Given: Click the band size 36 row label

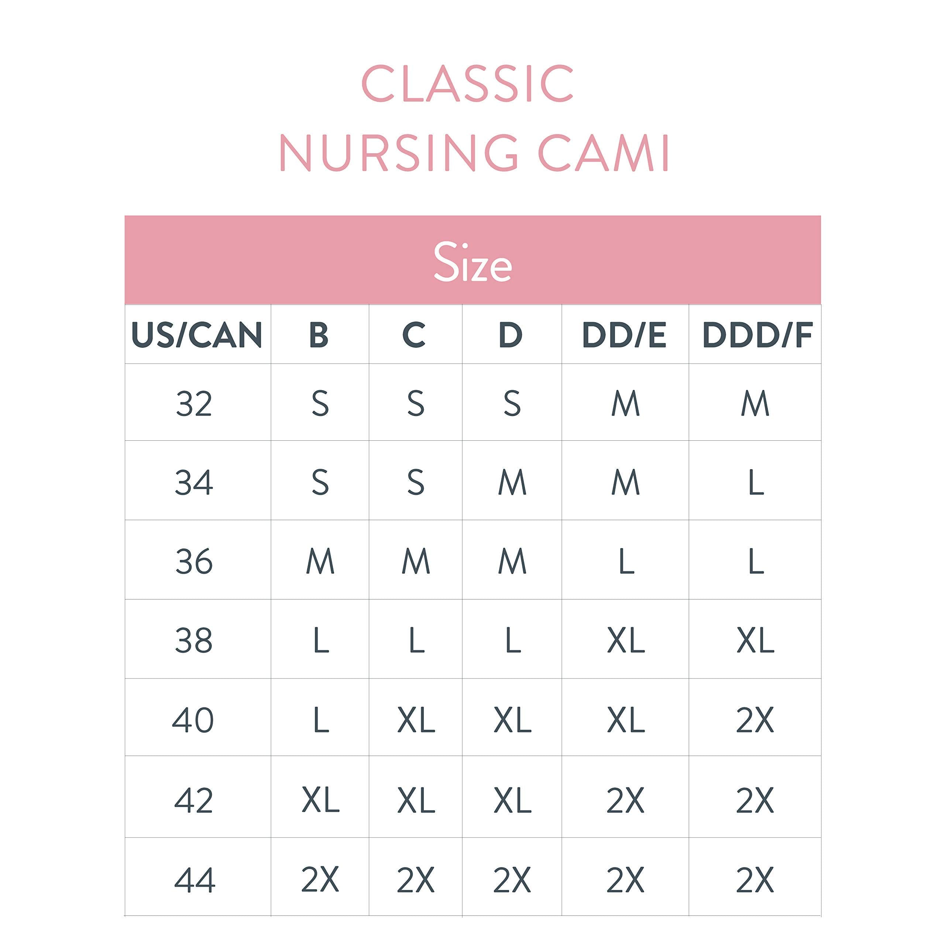Looking at the screenshot, I should pos(194,561).
